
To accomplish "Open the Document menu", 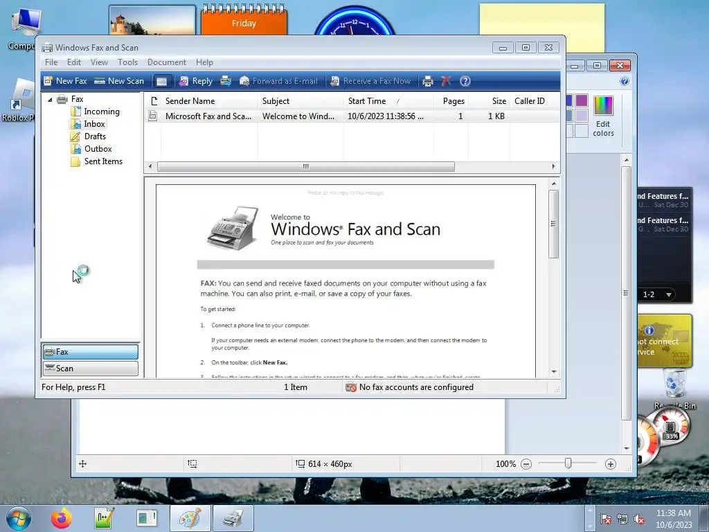I will [166, 62].
